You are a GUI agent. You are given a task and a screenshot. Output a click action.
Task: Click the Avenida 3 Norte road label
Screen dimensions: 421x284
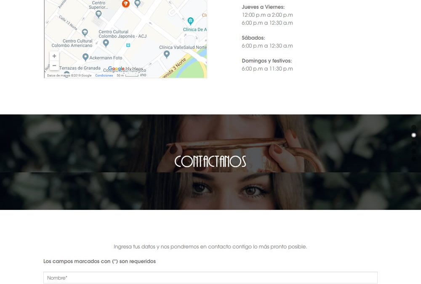[173, 69]
